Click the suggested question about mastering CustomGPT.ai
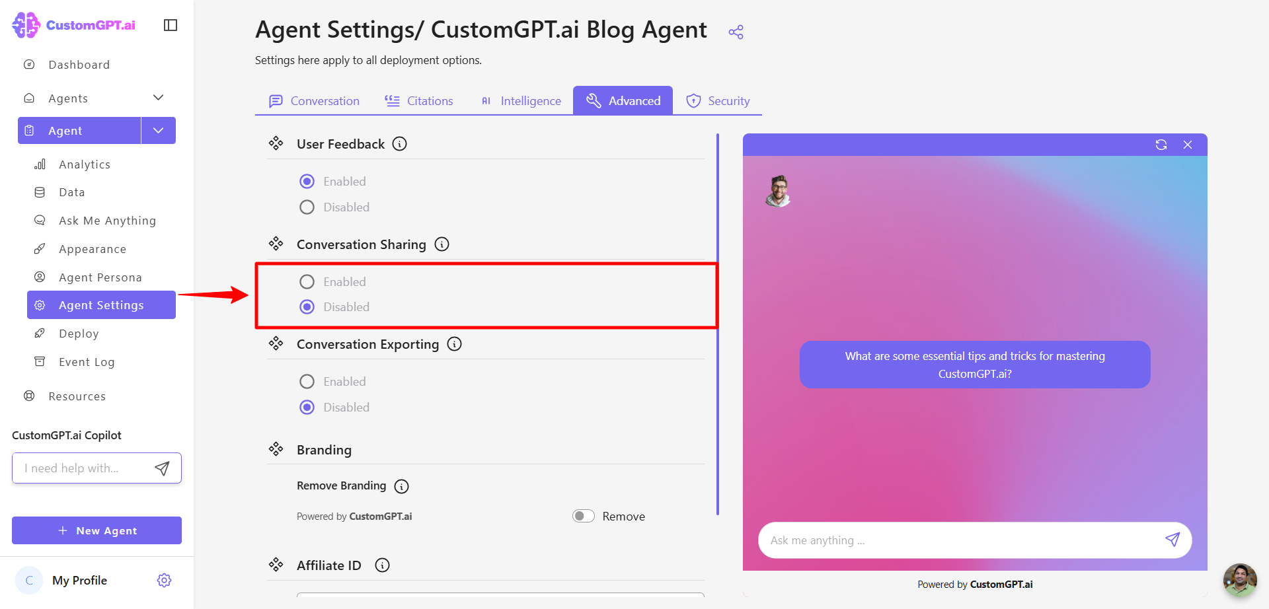 tap(975, 365)
